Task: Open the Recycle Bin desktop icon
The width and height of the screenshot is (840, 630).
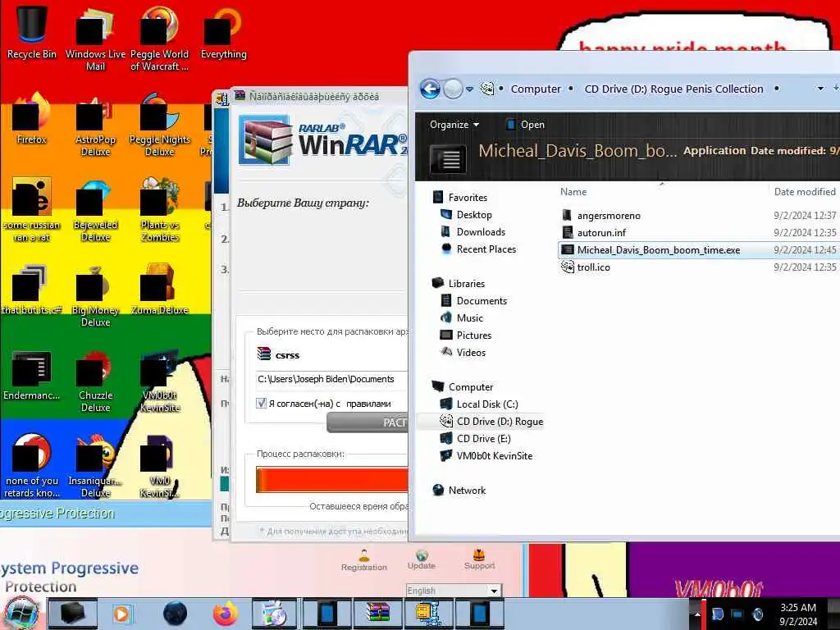Action: (x=32, y=32)
